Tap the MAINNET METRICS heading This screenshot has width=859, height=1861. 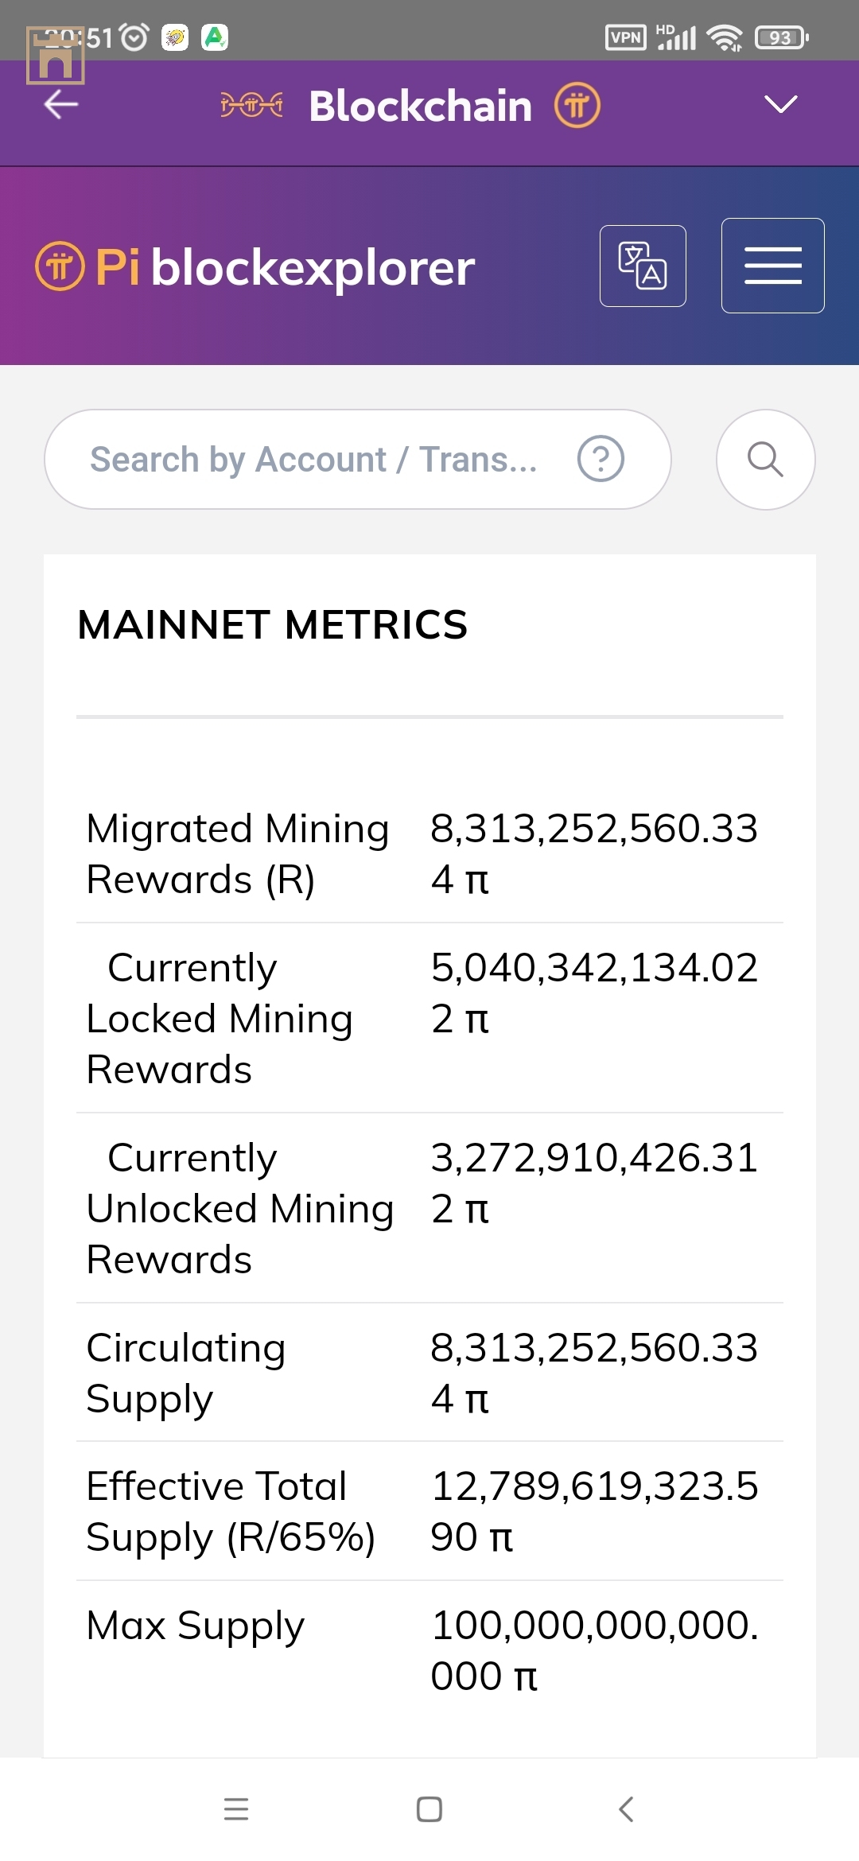(x=273, y=625)
